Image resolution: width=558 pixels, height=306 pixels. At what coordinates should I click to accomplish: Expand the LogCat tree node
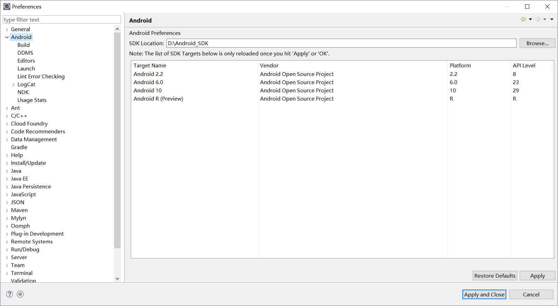pyautogui.click(x=13, y=85)
